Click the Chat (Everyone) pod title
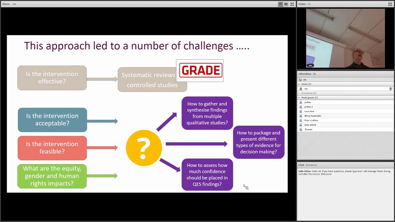This screenshot has height=222, width=395. point(307,165)
